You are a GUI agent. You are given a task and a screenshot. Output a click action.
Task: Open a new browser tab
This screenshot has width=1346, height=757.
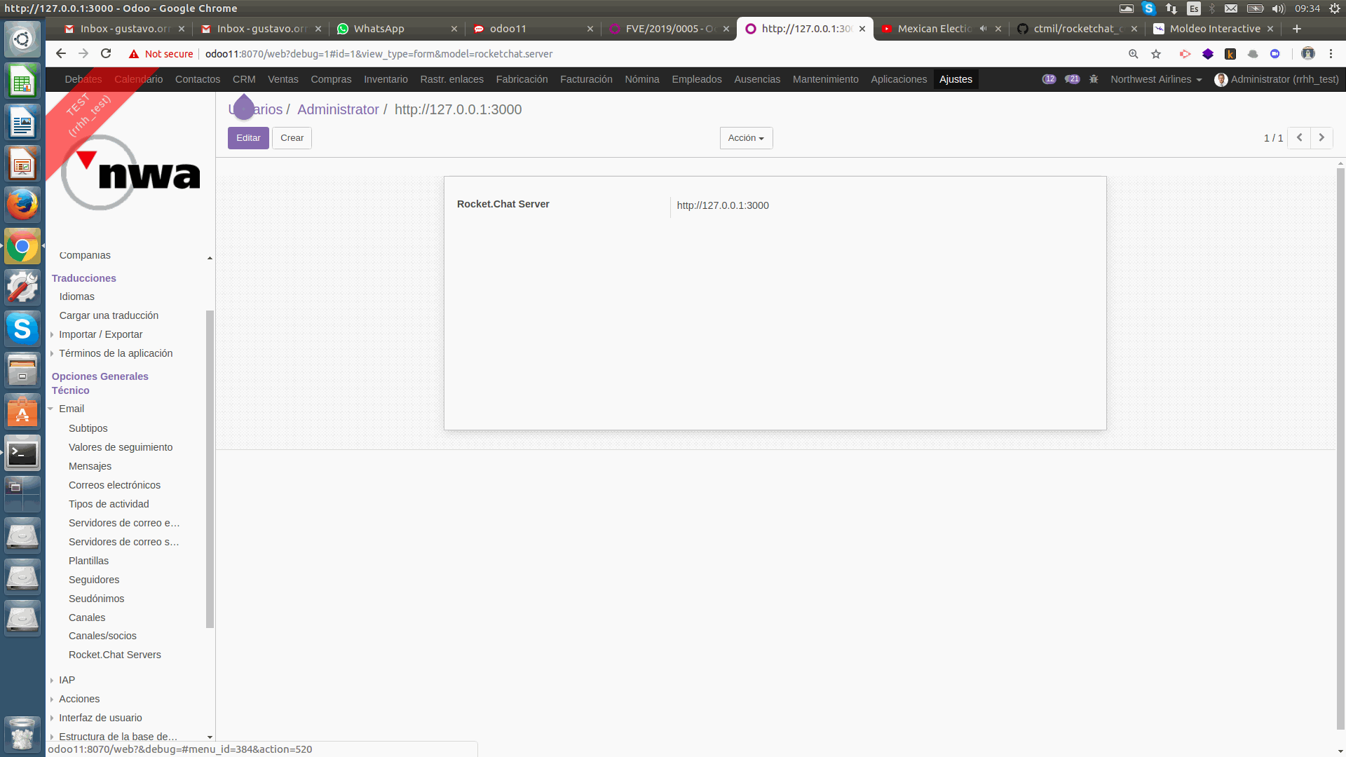click(1297, 29)
